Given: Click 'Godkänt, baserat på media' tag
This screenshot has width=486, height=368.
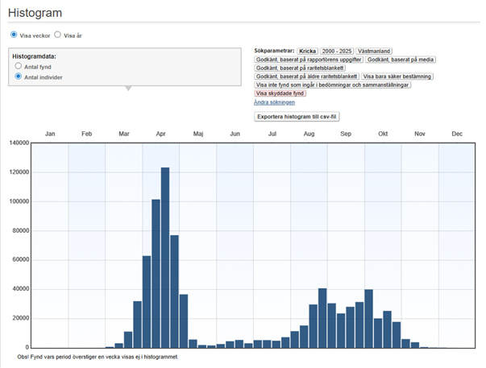Looking at the screenshot, I should [401, 60].
